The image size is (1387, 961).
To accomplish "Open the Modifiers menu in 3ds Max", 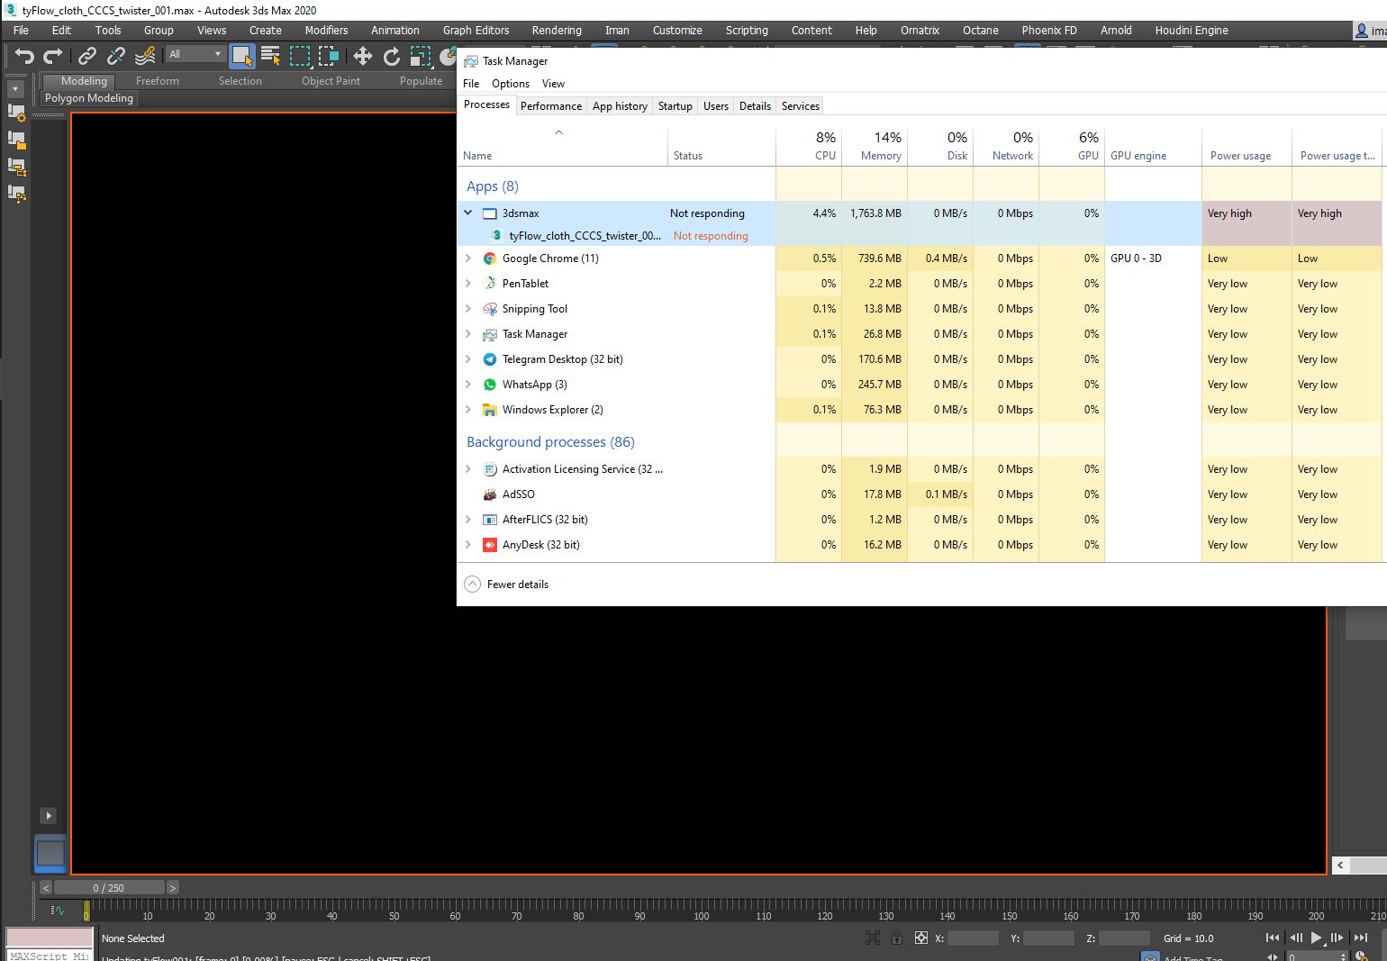I will pos(326,30).
